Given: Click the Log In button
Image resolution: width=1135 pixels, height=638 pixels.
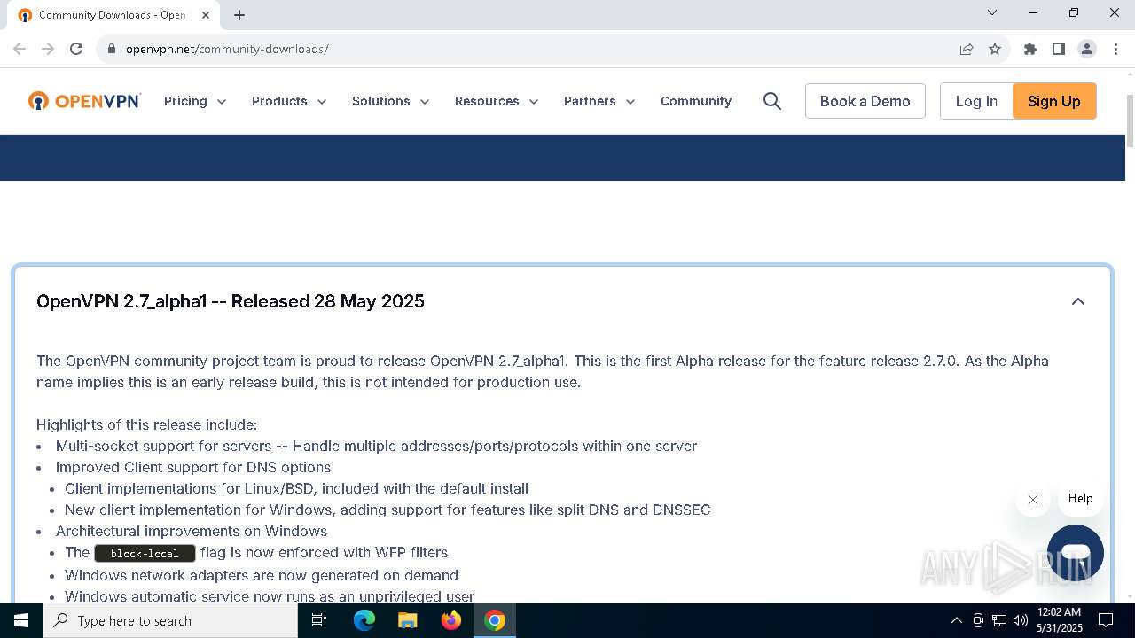Looking at the screenshot, I should (976, 101).
